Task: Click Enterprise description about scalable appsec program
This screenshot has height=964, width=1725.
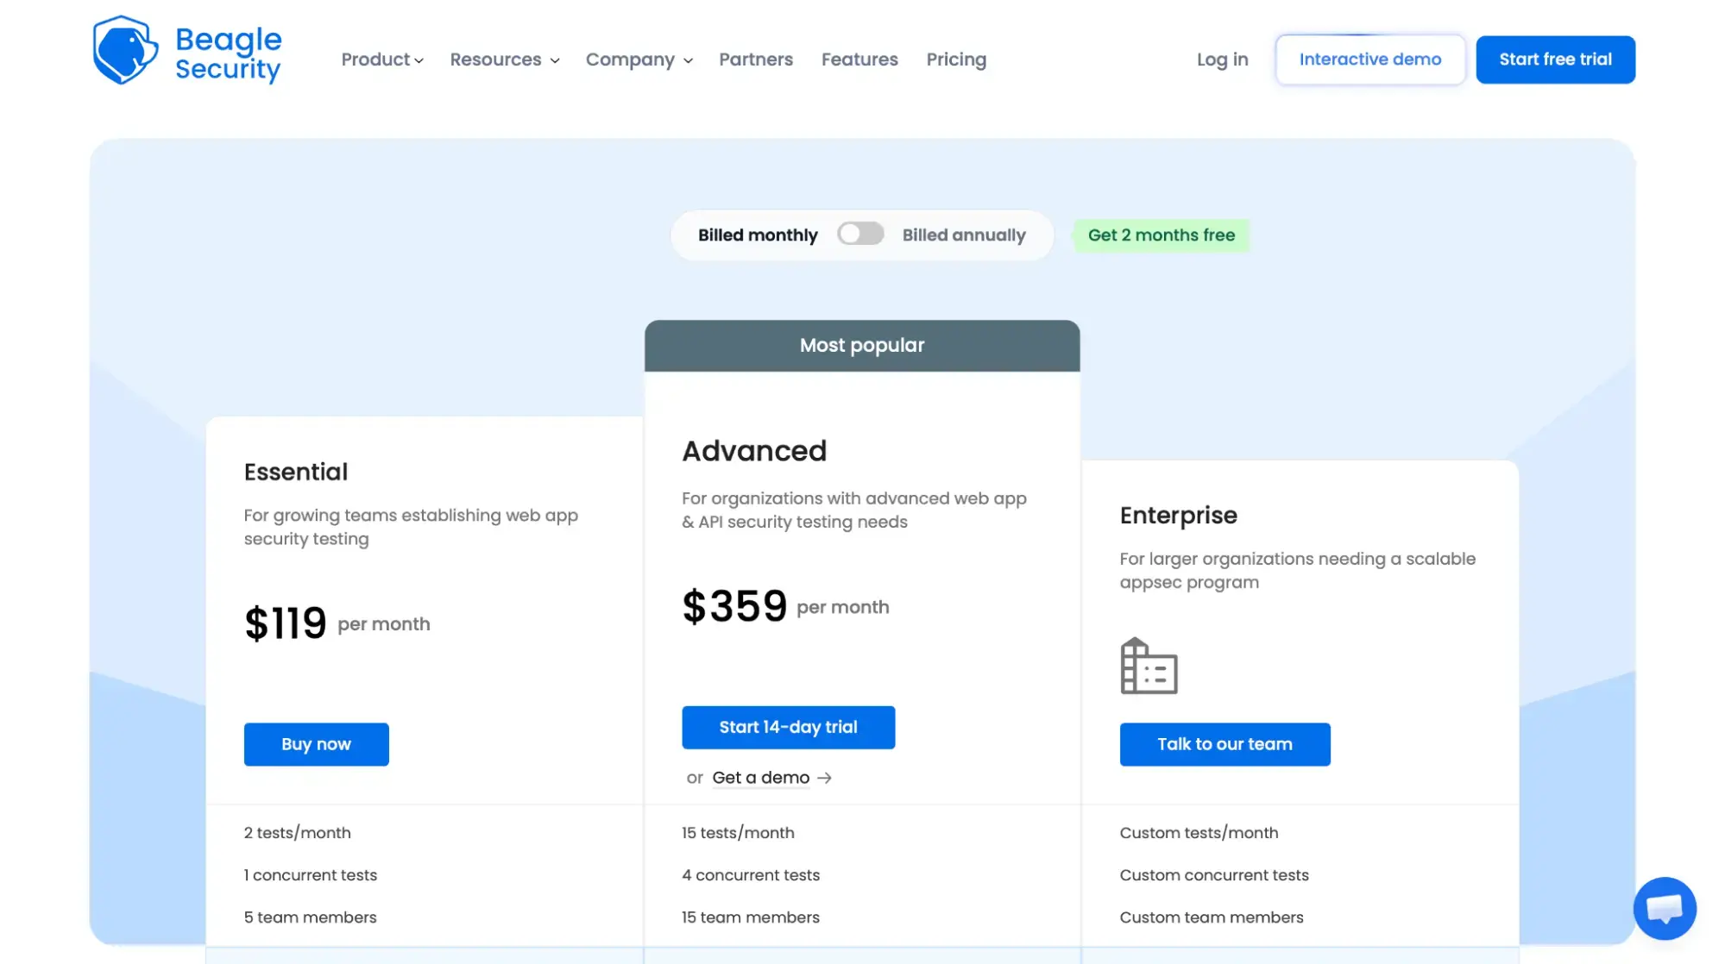Action: 1297,570
